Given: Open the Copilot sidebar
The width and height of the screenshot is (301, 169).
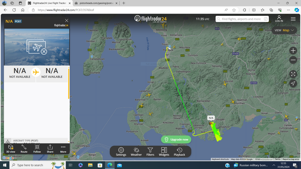Looking at the screenshot, I should coord(296,10).
